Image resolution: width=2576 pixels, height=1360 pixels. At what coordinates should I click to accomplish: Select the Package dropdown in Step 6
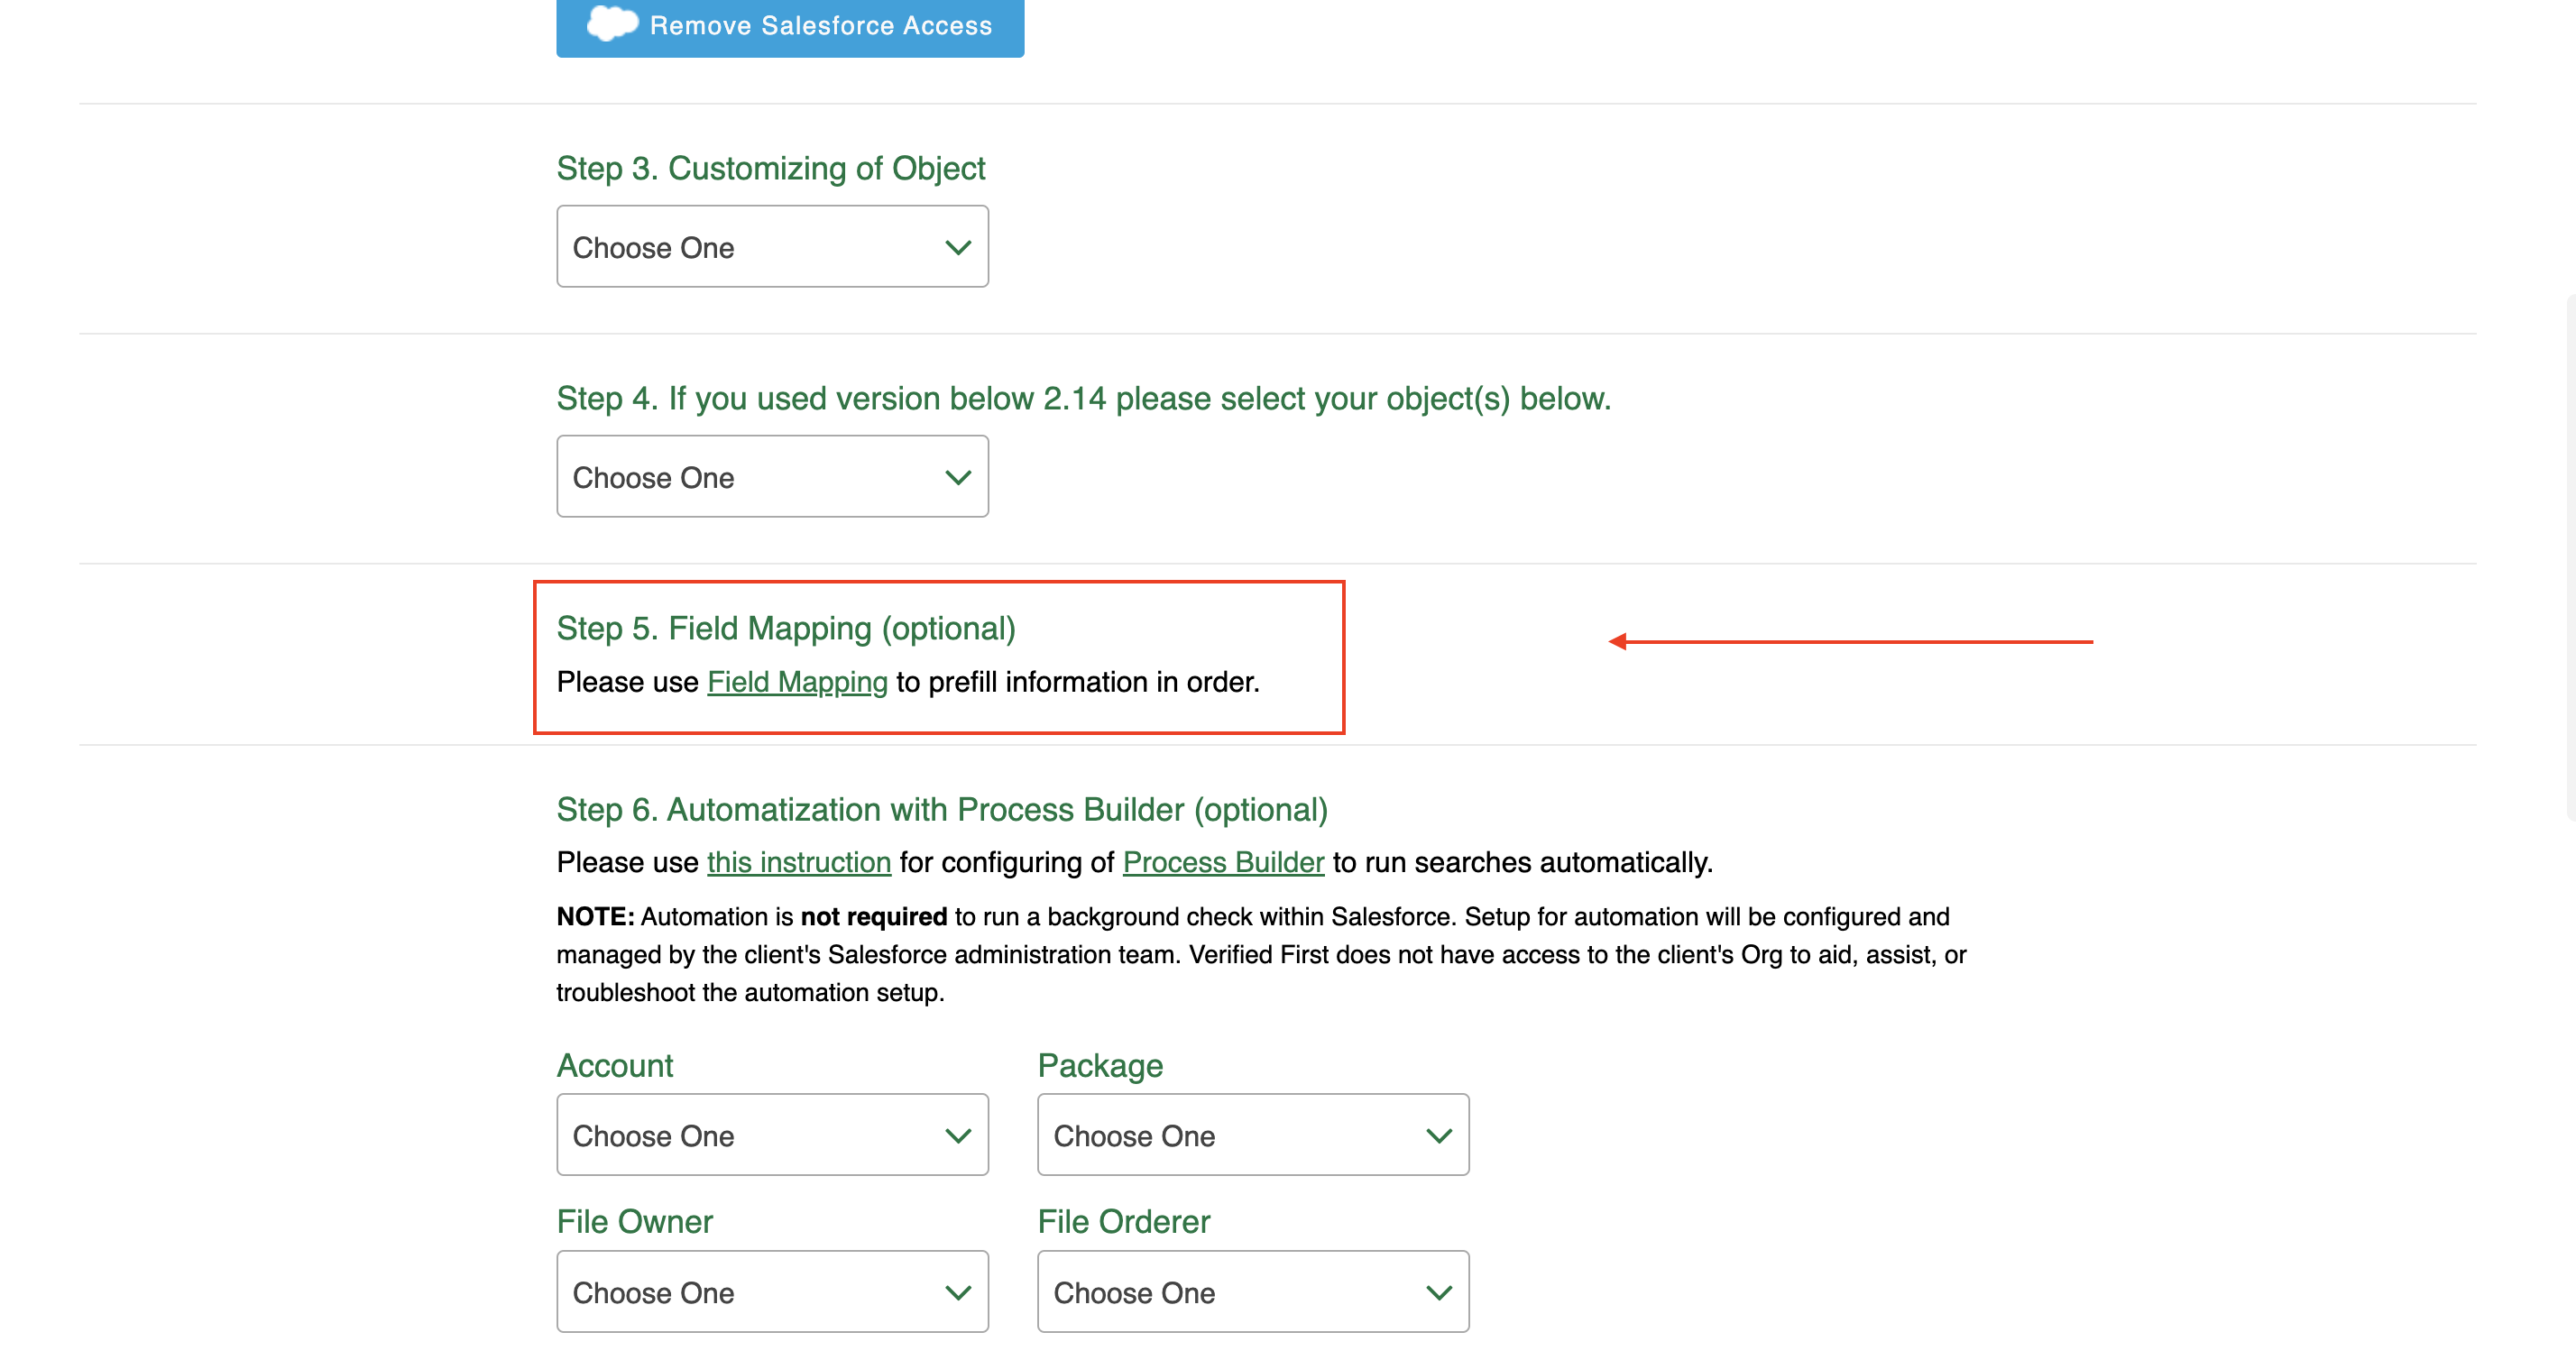[x=1252, y=1134]
